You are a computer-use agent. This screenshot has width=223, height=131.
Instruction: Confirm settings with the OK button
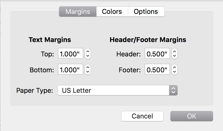[x=192, y=116]
